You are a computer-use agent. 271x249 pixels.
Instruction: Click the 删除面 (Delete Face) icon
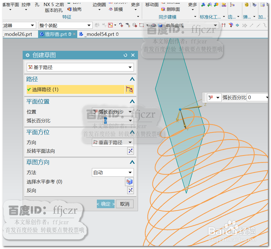[163, 9]
